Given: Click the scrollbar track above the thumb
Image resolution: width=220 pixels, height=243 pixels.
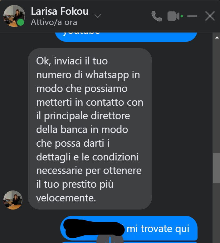Looking at the screenshot, I should coord(216,96).
